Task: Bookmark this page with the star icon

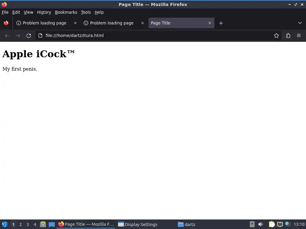Action: click(x=276, y=35)
